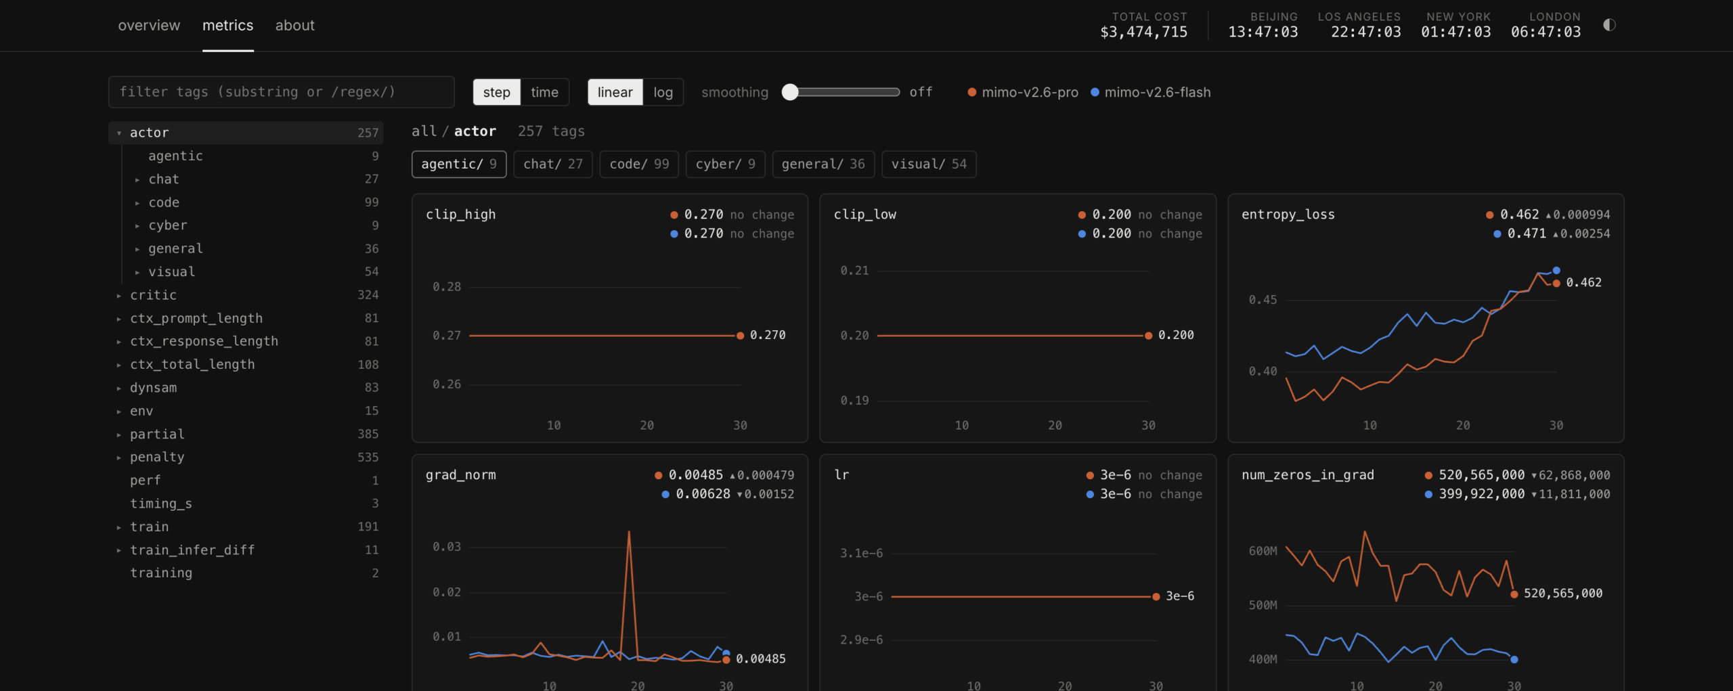Click the Beijing clock time
1733x691 pixels.
[x=1263, y=32]
